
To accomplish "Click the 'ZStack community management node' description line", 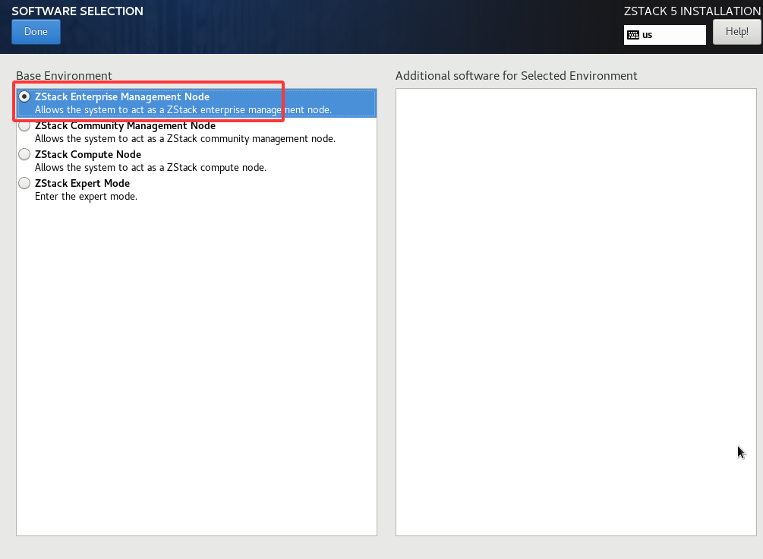I will click(x=185, y=139).
